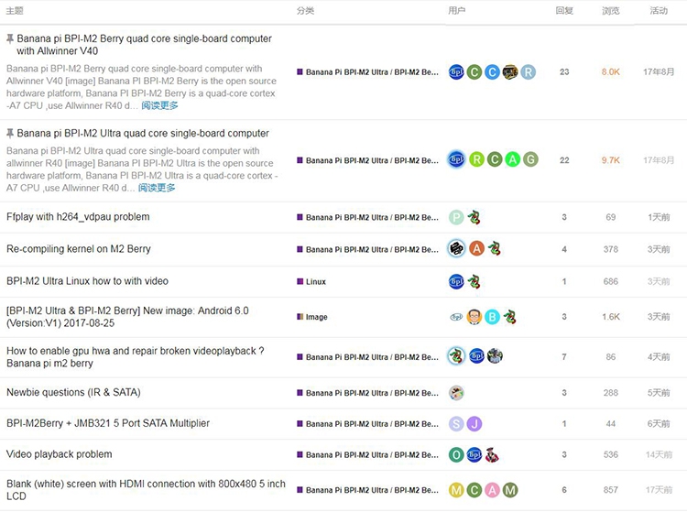The image size is (687, 512).
Task: Click 14天前 activity in Video playback row
Action: pos(659,454)
